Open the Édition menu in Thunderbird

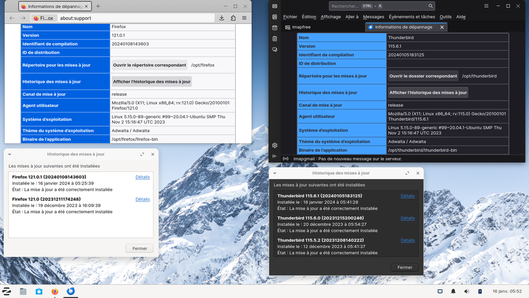[309, 17]
